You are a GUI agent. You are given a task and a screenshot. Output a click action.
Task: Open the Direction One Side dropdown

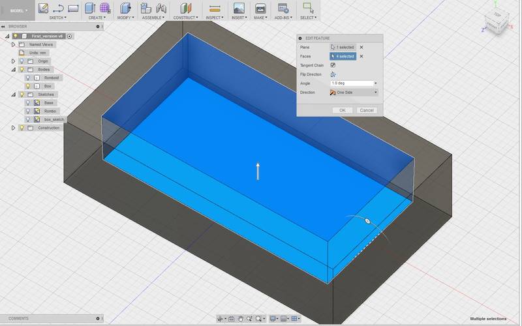[x=354, y=92]
